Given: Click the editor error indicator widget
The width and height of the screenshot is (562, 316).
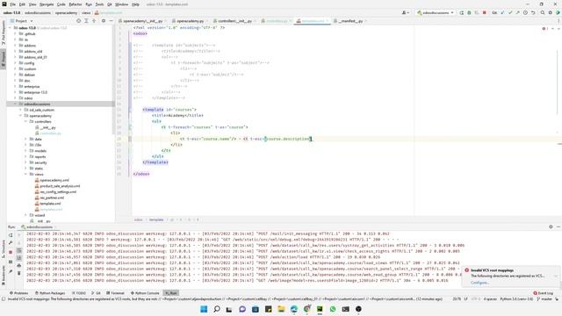Looking at the screenshot, I should click(x=545, y=28).
